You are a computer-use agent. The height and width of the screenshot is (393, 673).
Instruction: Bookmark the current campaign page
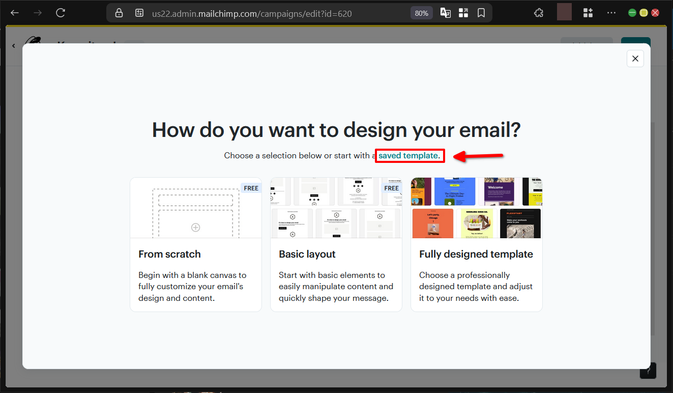[x=481, y=12]
